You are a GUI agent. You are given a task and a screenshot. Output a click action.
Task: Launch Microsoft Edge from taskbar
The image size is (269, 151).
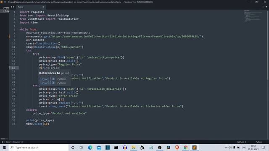click(90, 147)
